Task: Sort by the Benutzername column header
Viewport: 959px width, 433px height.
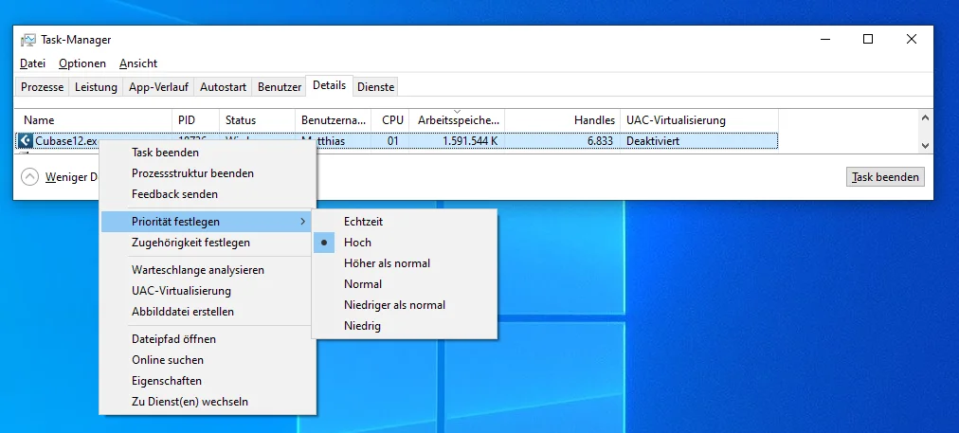Action: point(334,120)
